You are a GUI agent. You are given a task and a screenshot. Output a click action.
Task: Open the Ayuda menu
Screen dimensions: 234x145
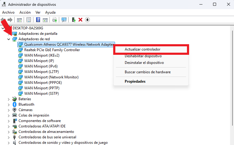pos(50,12)
